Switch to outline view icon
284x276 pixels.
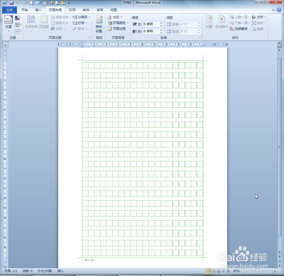click(x=223, y=271)
